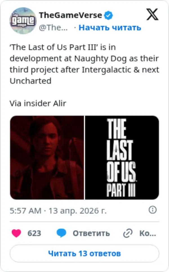Click the 623 likes count
Screen dimensions: 169x272
34,233
